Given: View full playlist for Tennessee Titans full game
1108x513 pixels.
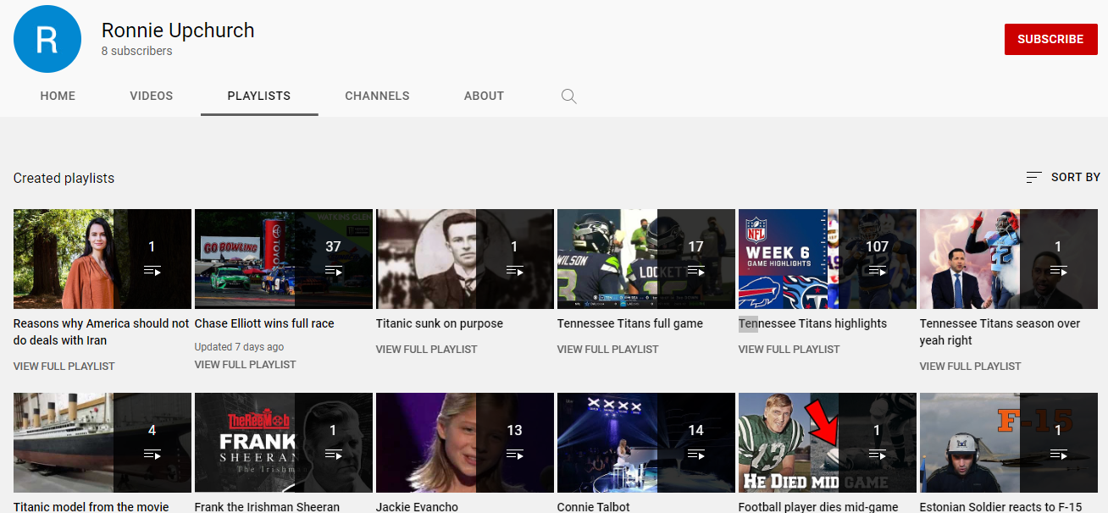Looking at the screenshot, I should (x=607, y=349).
